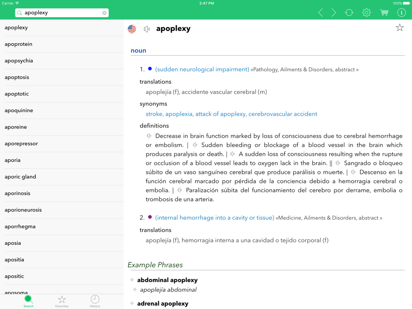Clear the apoplexy search field

click(104, 13)
